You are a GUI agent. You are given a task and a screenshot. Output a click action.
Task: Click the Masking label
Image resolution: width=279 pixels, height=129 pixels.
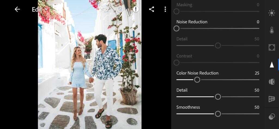click(184, 5)
